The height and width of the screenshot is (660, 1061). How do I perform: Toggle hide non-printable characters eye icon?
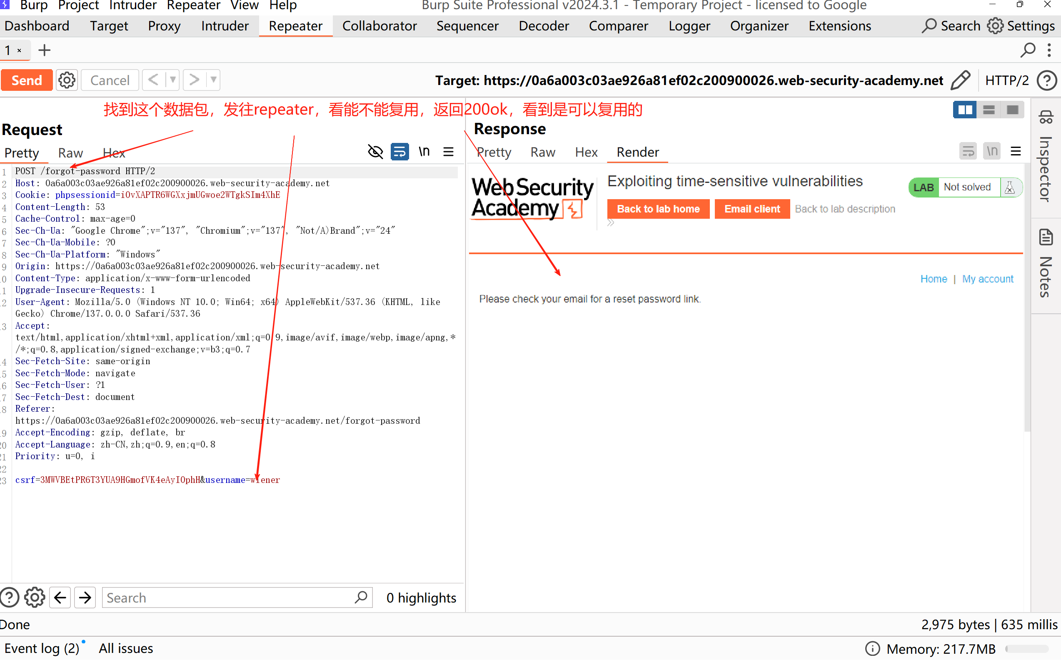coord(375,152)
